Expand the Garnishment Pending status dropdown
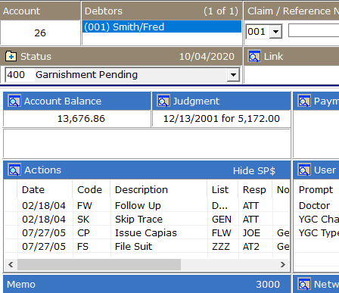Viewport: 339px width, 293px height. [233, 75]
